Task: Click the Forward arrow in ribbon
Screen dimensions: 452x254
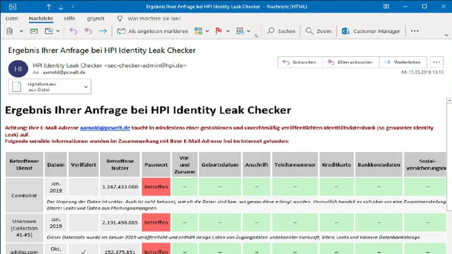Action: (x=102, y=31)
